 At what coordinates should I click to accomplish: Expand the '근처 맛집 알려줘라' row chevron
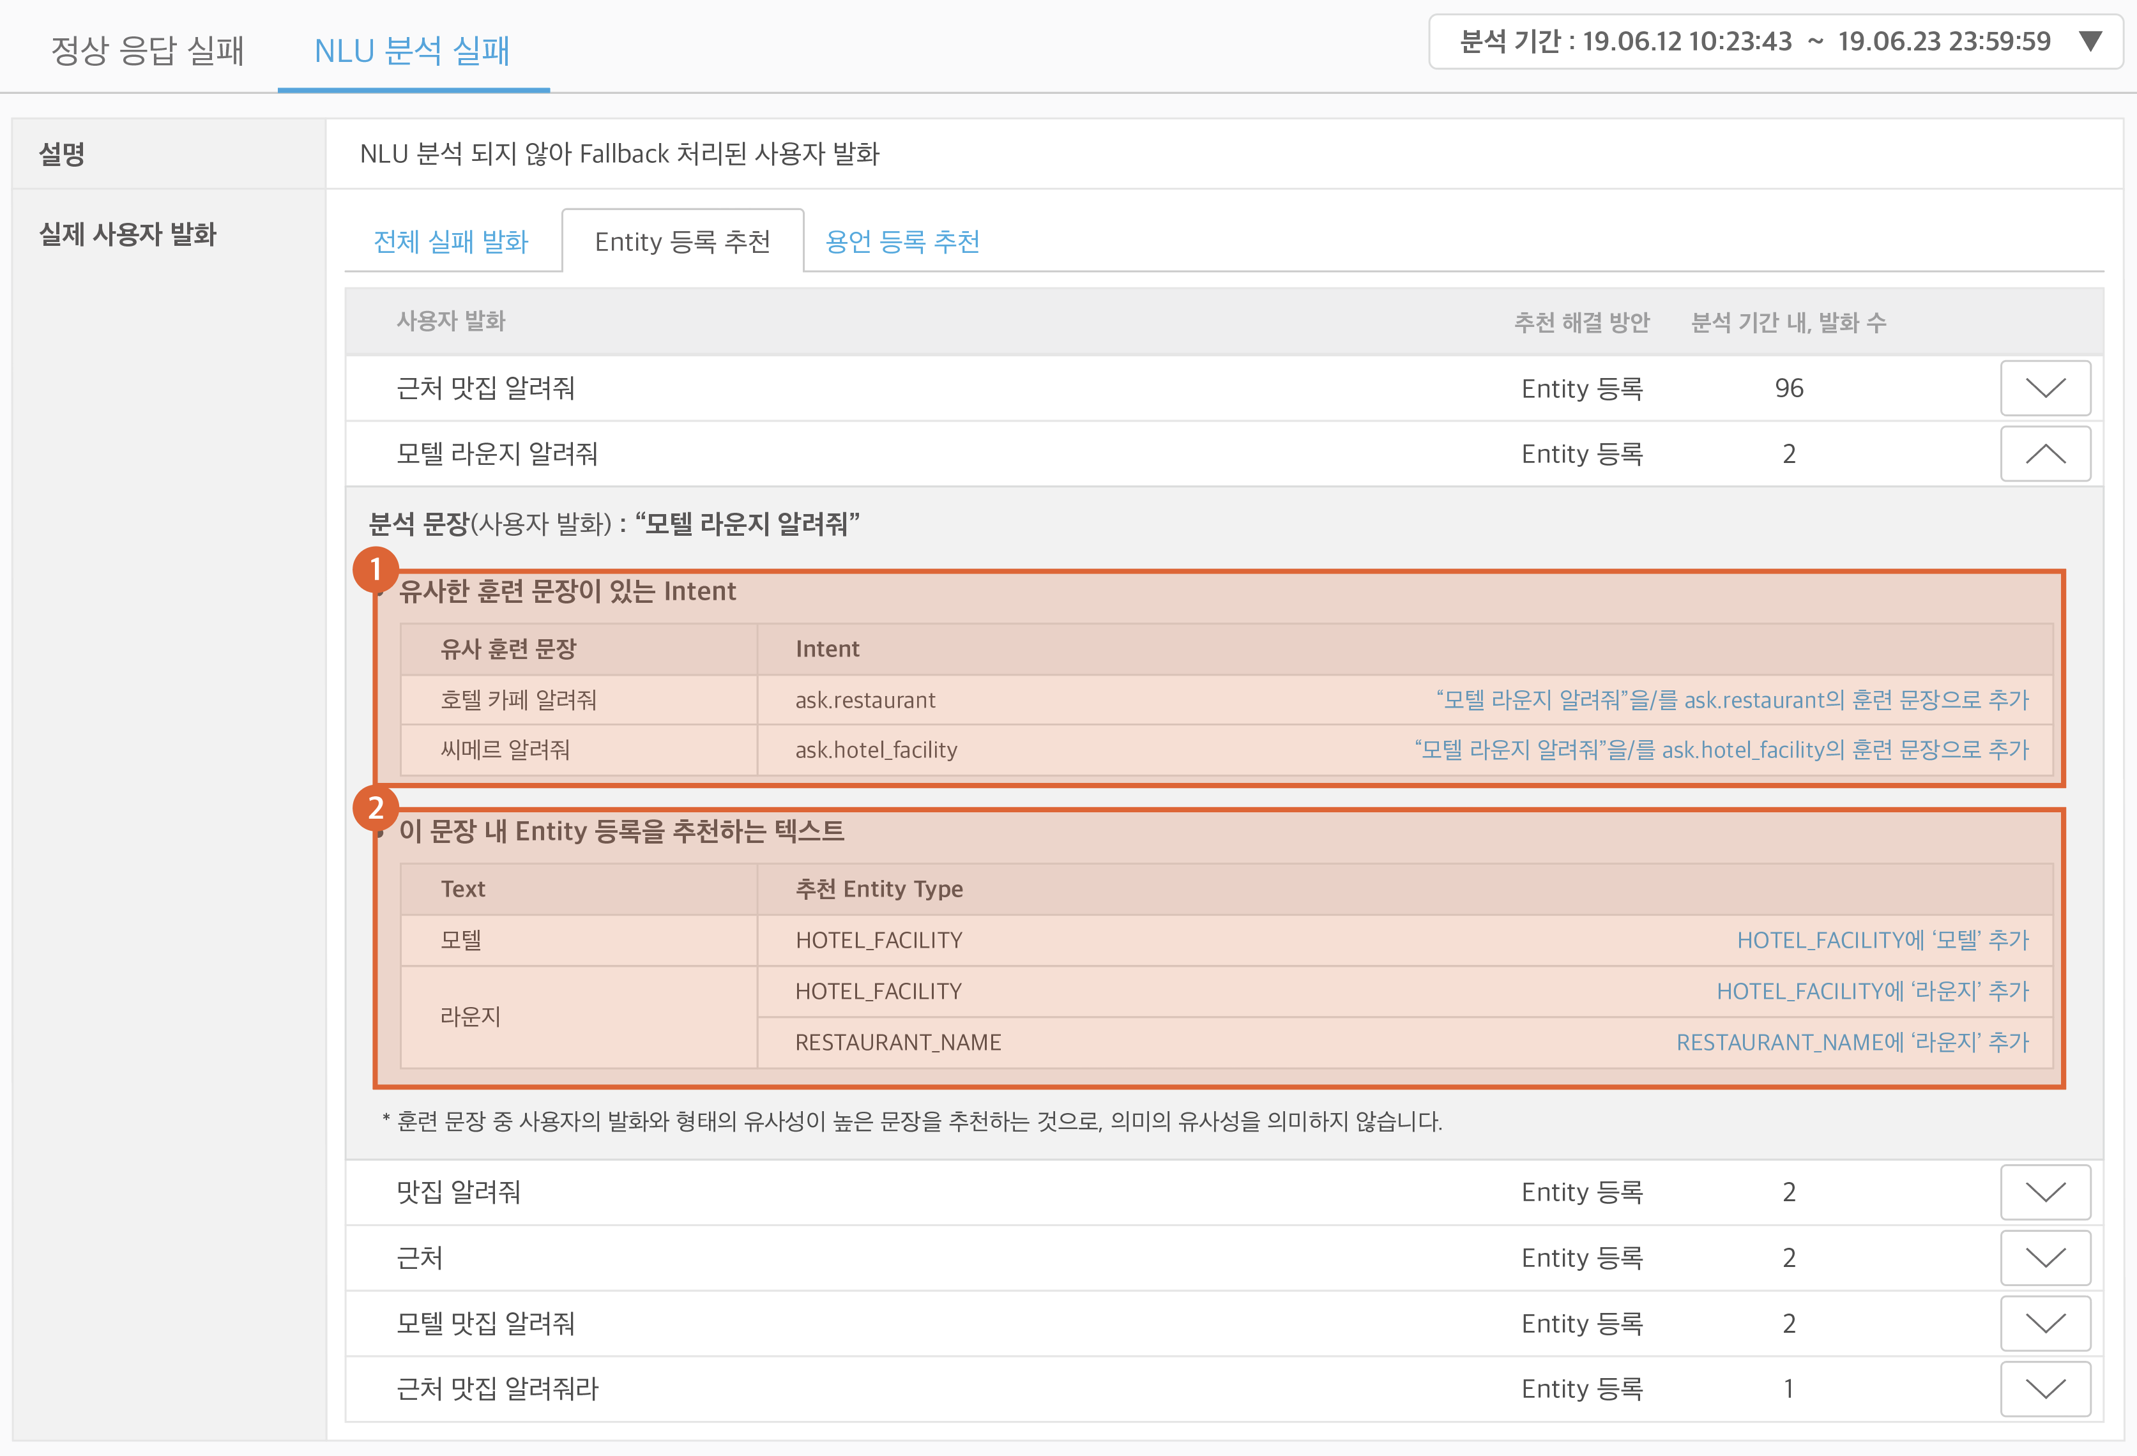(x=2044, y=1388)
